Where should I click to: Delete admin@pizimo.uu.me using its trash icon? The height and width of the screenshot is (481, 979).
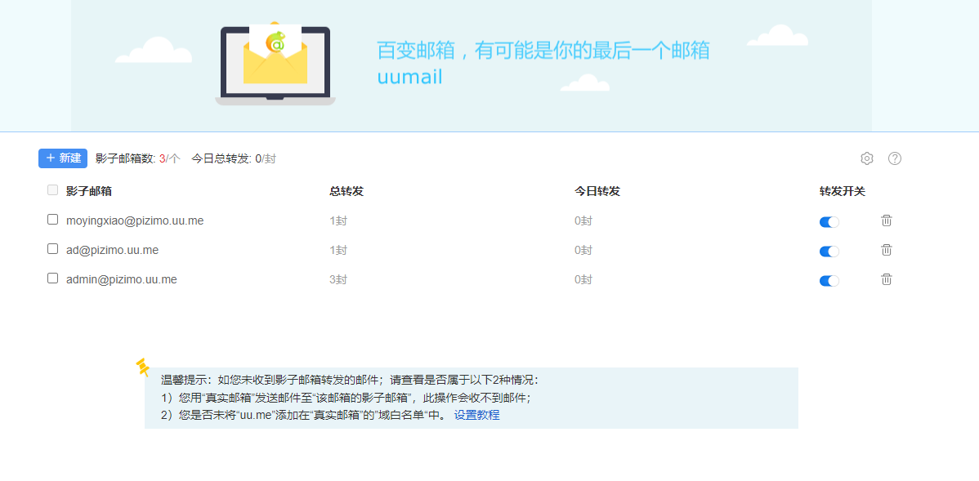(887, 279)
